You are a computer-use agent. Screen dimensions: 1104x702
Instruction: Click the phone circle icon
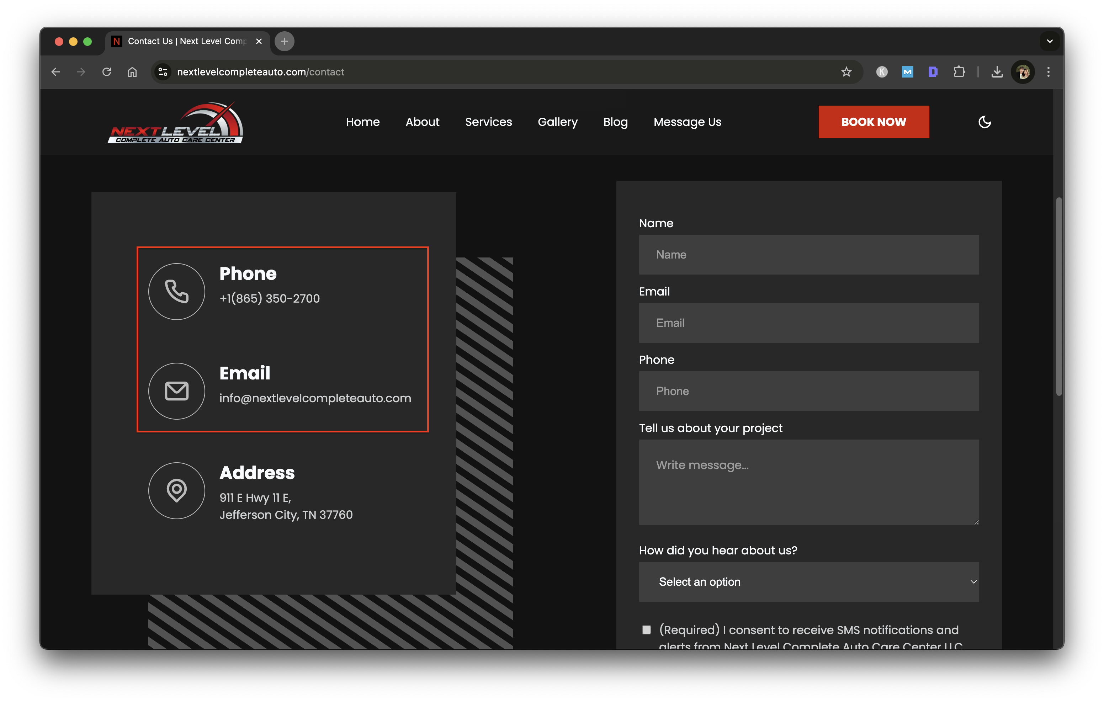point(176,292)
